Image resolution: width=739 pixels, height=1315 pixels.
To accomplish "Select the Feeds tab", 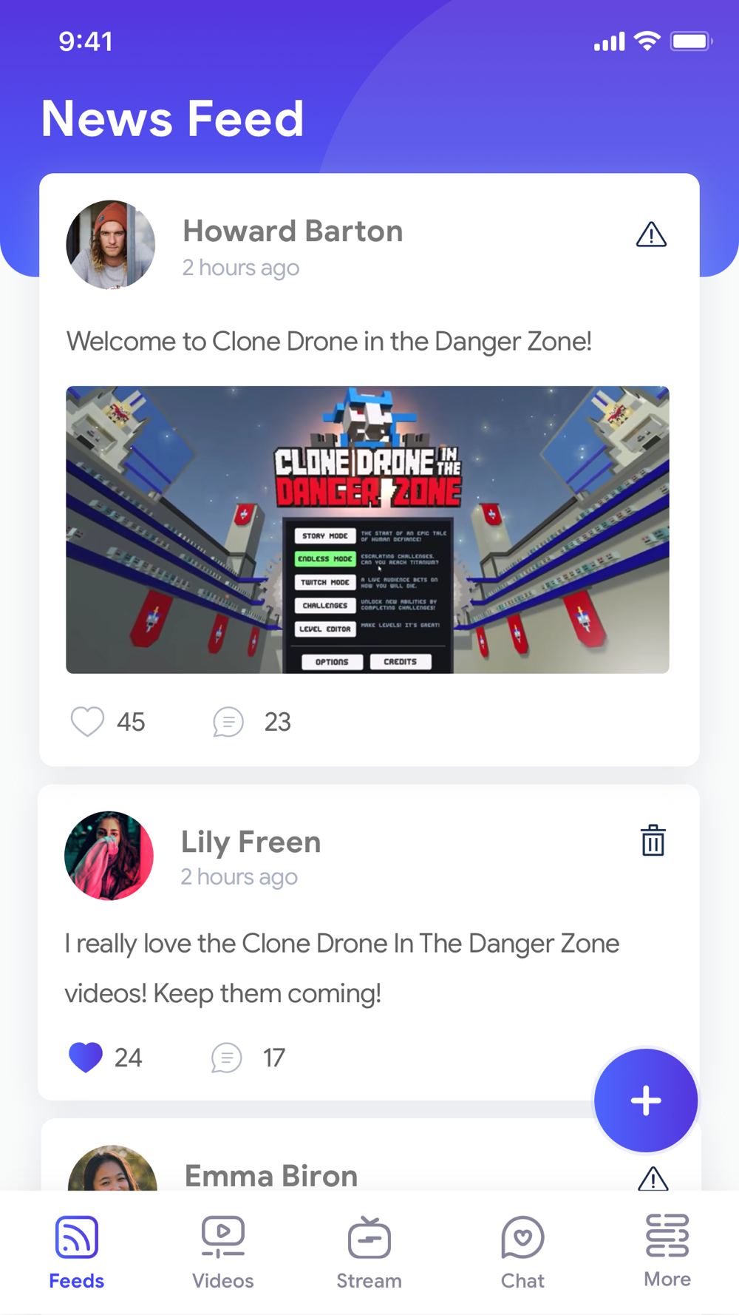I will [x=77, y=1253].
